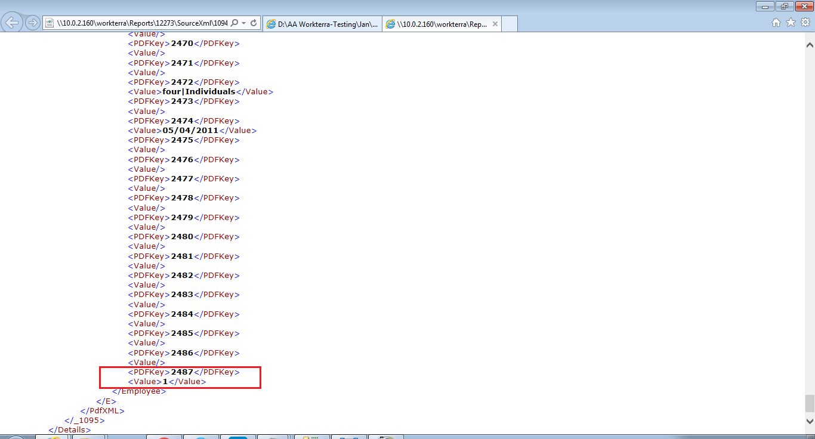The image size is (815, 439).
Task: Click the scrollbar up arrow
Action: click(810, 45)
